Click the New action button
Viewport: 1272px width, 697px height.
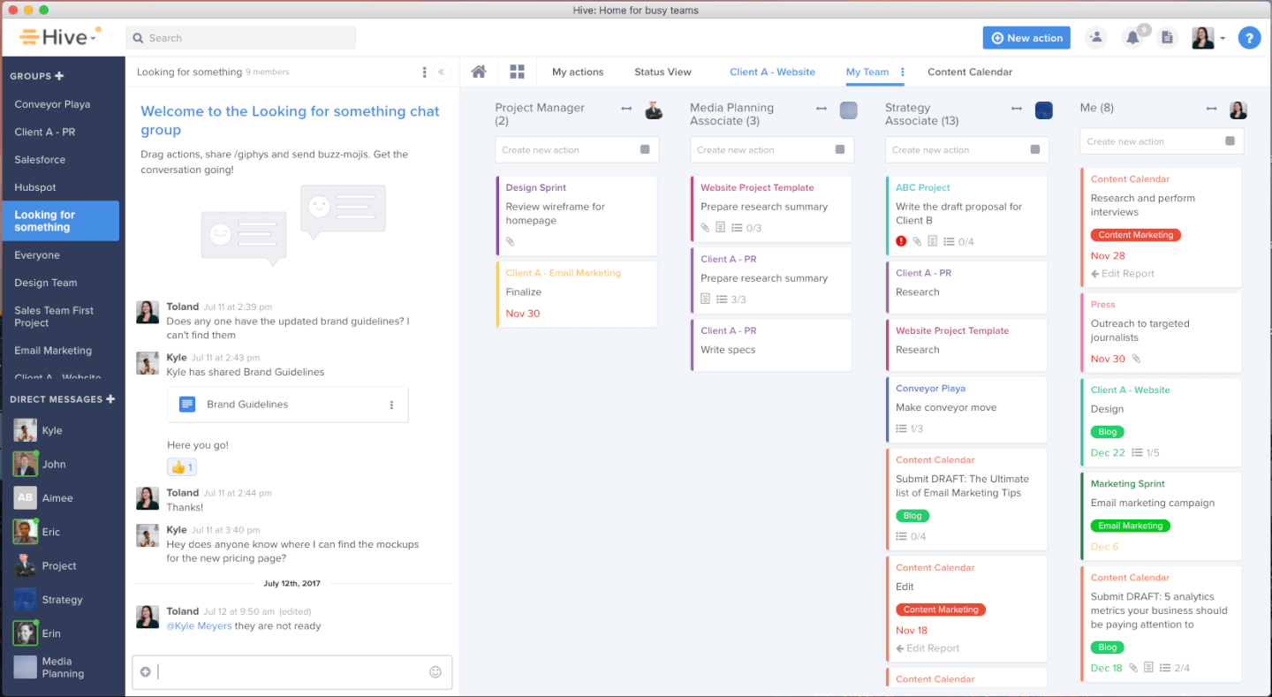click(x=1026, y=38)
